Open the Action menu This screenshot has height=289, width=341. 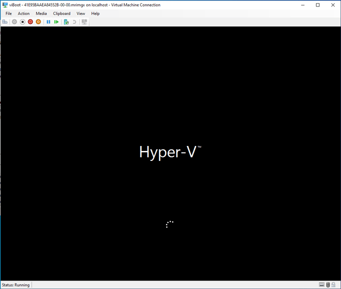[24, 13]
